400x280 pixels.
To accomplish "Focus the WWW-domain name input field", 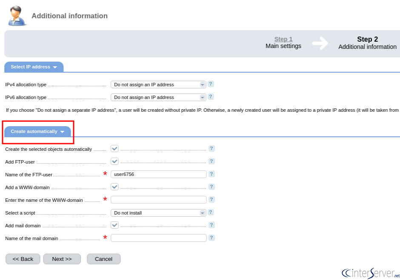I will pyautogui.click(x=158, y=200).
